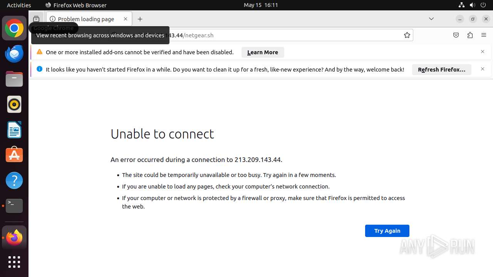Open Ubuntu Software from the dock

(x=14, y=155)
